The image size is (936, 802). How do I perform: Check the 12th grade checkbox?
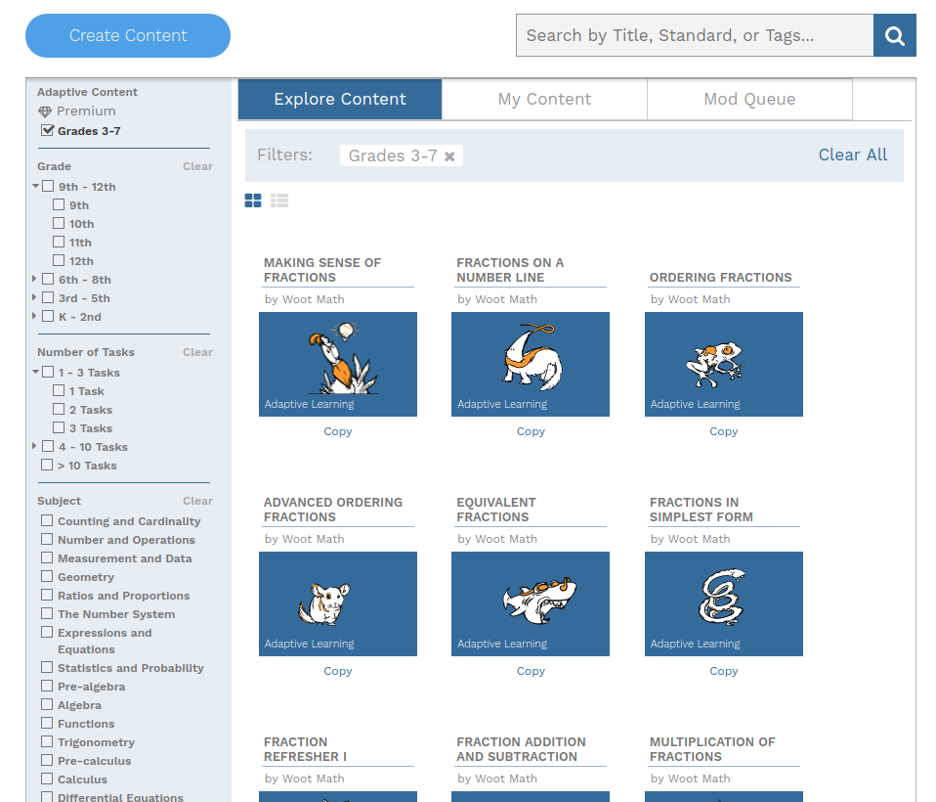pos(59,260)
